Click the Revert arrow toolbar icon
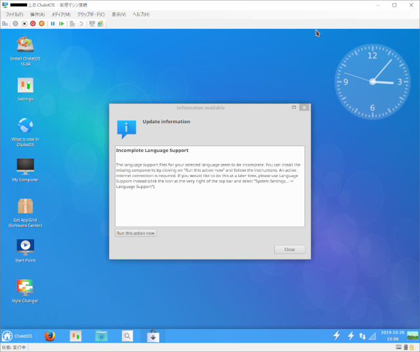The height and width of the screenshot is (352, 420). pos(81,24)
